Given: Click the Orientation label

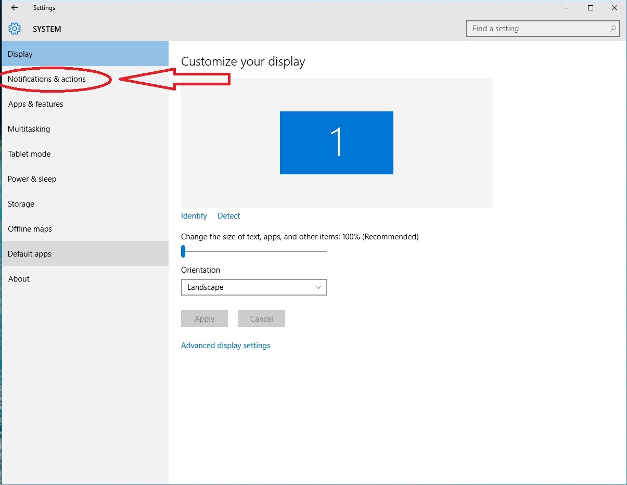Looking at the screenshot, I should click(200, 270).
